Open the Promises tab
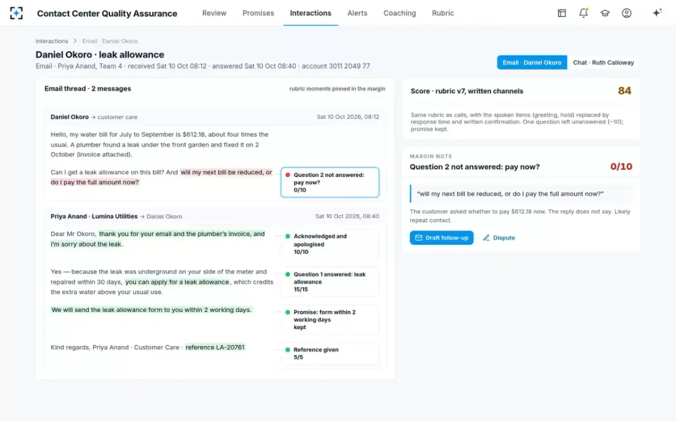 [x=258, y=13]
